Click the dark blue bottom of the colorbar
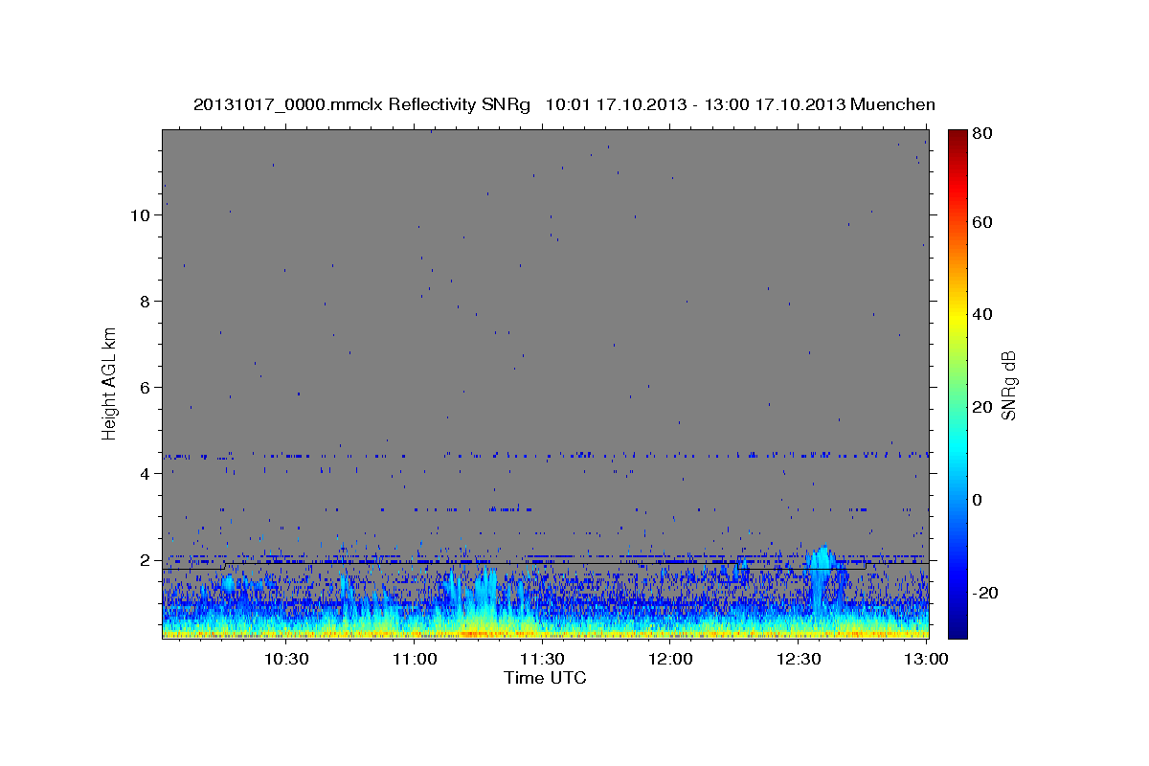This screenshot has height=766, width=1149. [x=957, y=627]
